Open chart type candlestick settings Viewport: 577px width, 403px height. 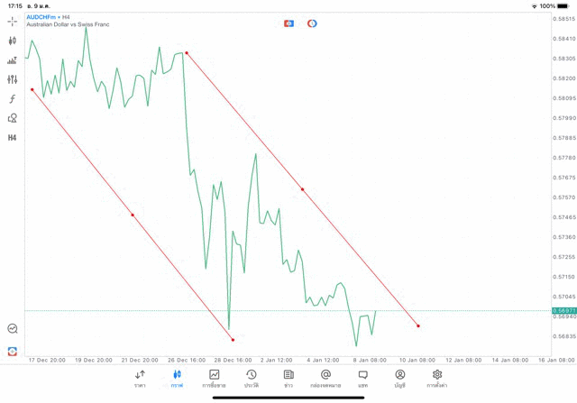[13, 41]
